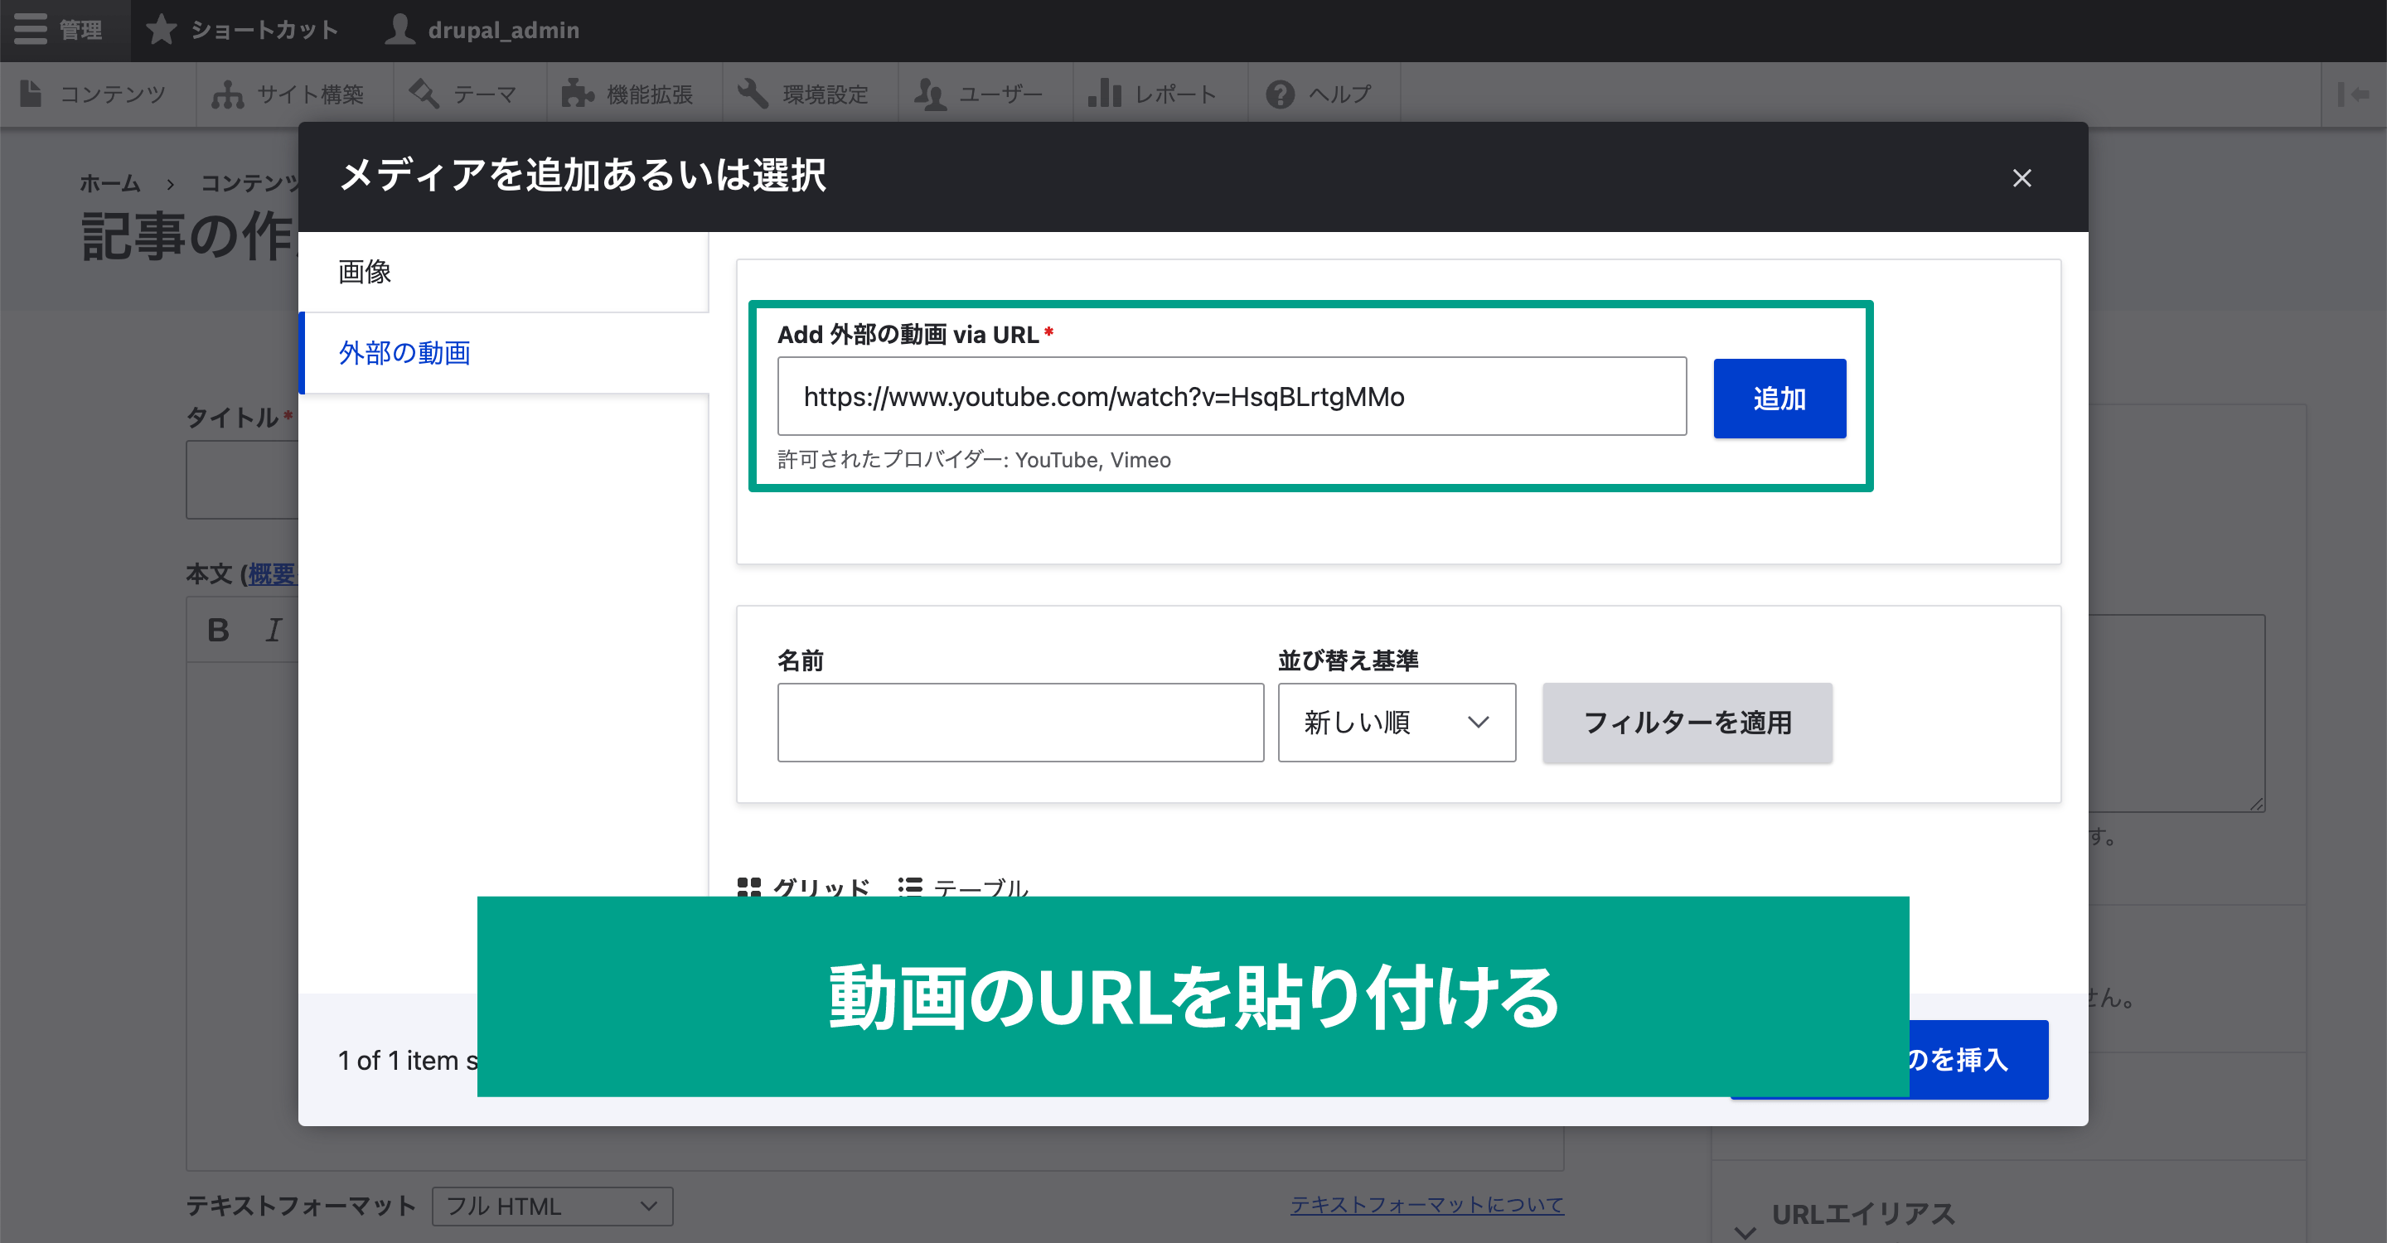Click the タイトル input field
The width and height of the screenshot is (2387, 1243).
tap(242, 480)
